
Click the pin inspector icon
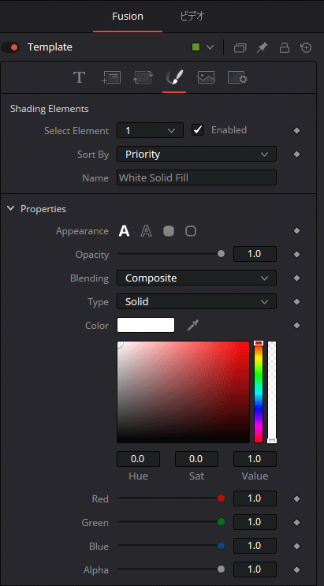pos(263,47)
